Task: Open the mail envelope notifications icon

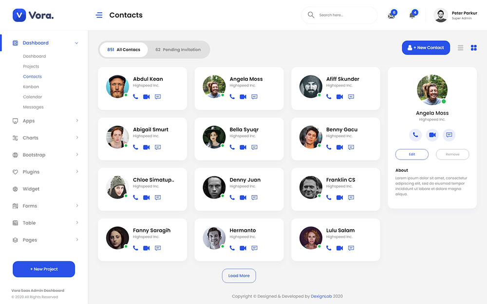Action: (x=391, y=15)
